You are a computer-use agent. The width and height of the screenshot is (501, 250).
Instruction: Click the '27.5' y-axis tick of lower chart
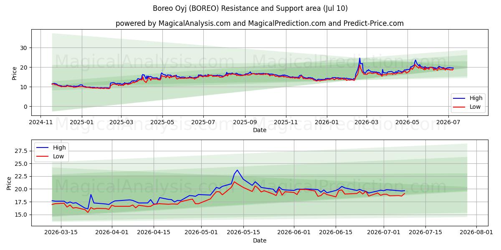pyautogui.click(x=22, y=151)
